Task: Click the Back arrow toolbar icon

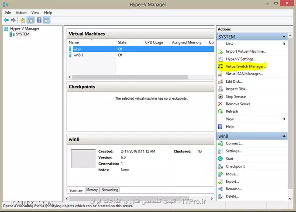Action: (6, 20)
